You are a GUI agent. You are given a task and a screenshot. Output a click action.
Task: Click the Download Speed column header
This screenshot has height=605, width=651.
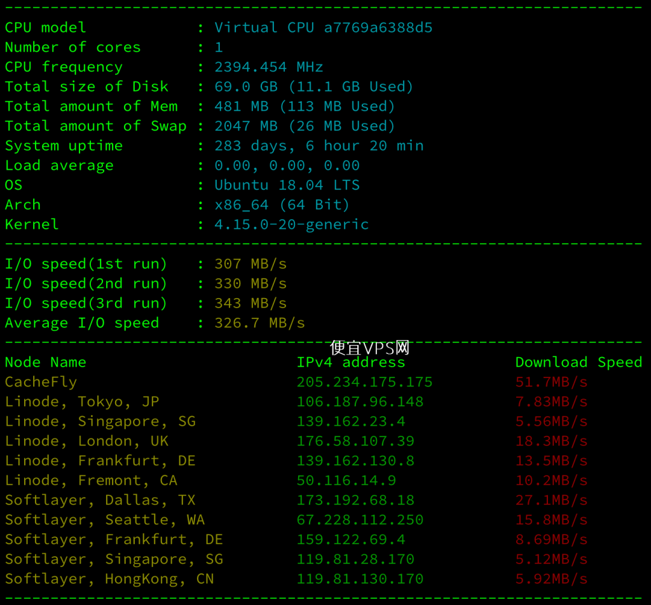tap(579, 362)
